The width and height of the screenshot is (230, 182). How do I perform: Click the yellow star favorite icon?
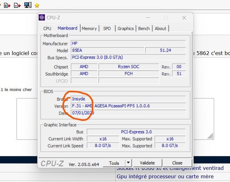[x=37, y=5]
